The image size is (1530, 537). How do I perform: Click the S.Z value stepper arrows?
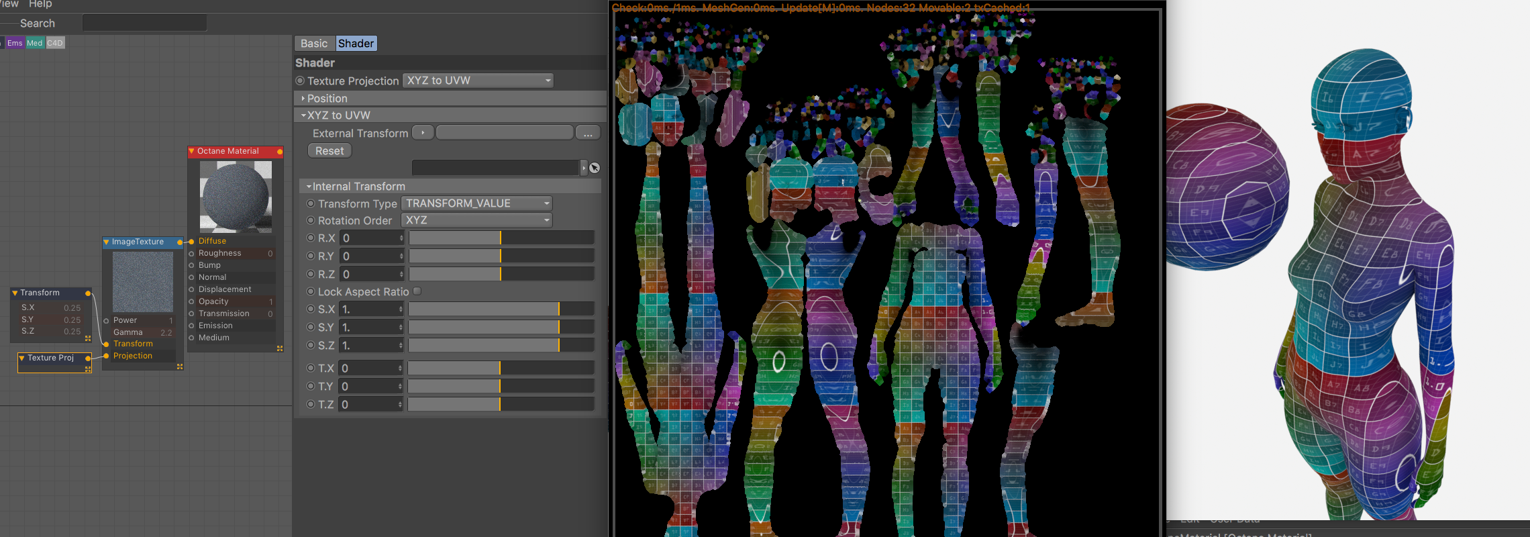pyautogui.click(x=401, y=345)
